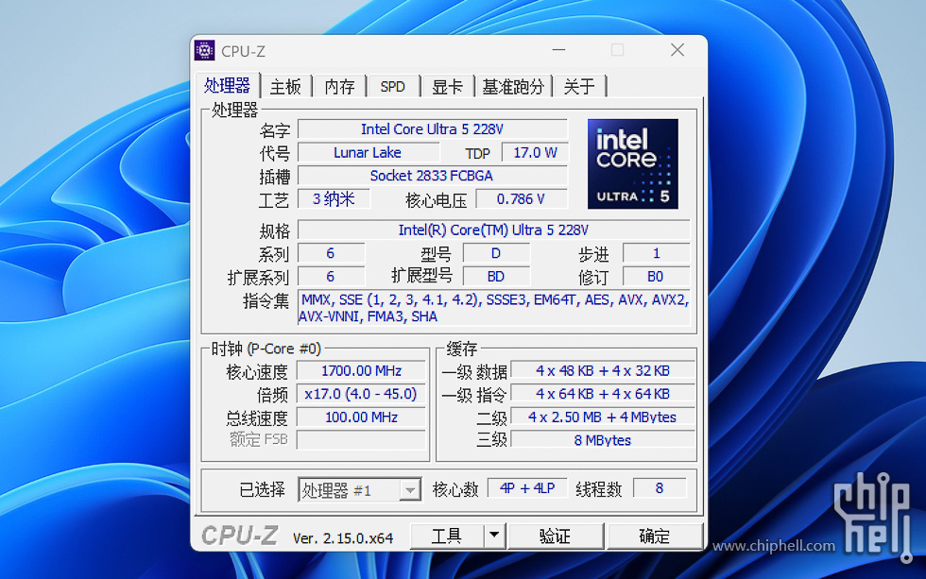This screenshot has height=579, width=926.
Task: Click the CPU-Z app icon in title bar
Action: pyautogui.click(x=204, y=51)
